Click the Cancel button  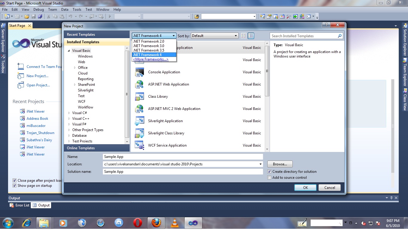[330, 188]
